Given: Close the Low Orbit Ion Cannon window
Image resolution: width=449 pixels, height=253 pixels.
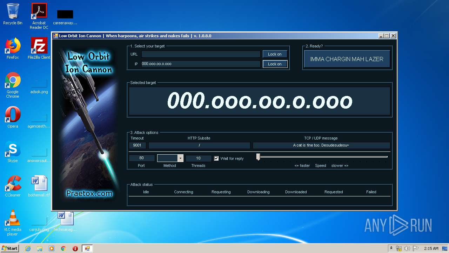Looking at the screenshot, I should [393, 36].
